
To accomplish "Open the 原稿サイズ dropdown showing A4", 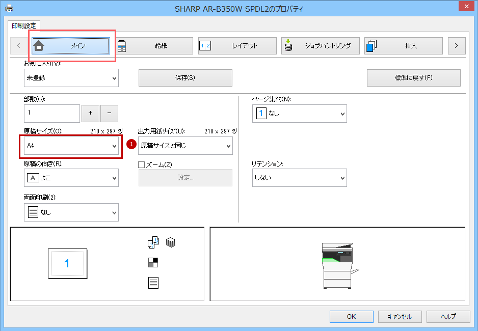I will pos(71,146).
